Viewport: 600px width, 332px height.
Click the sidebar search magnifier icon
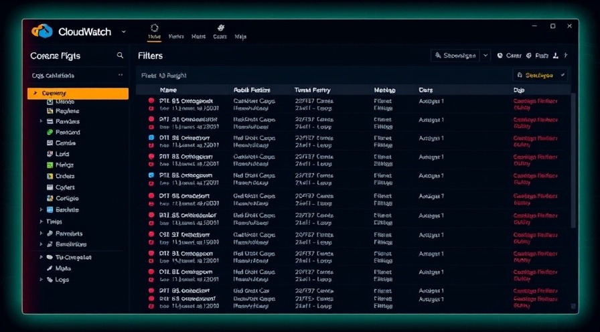120,56
